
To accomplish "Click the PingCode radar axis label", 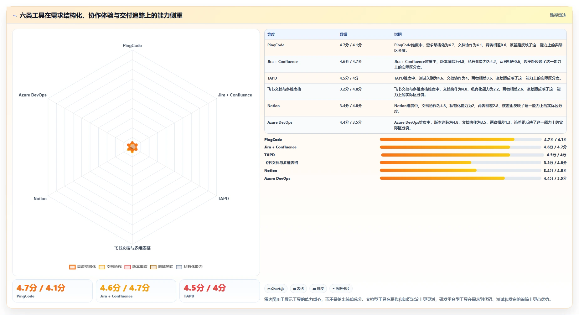I will (x=132, y=46).
